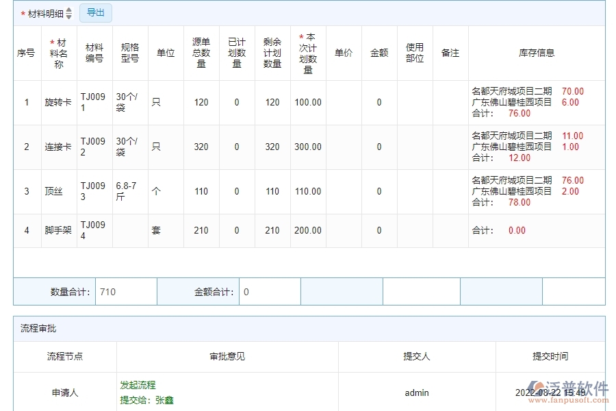Click the up arrow beside 材料明细
Image resolution: width=616 pixels, height=411 pixels.
pyautogui.click(x=68, y=10)
